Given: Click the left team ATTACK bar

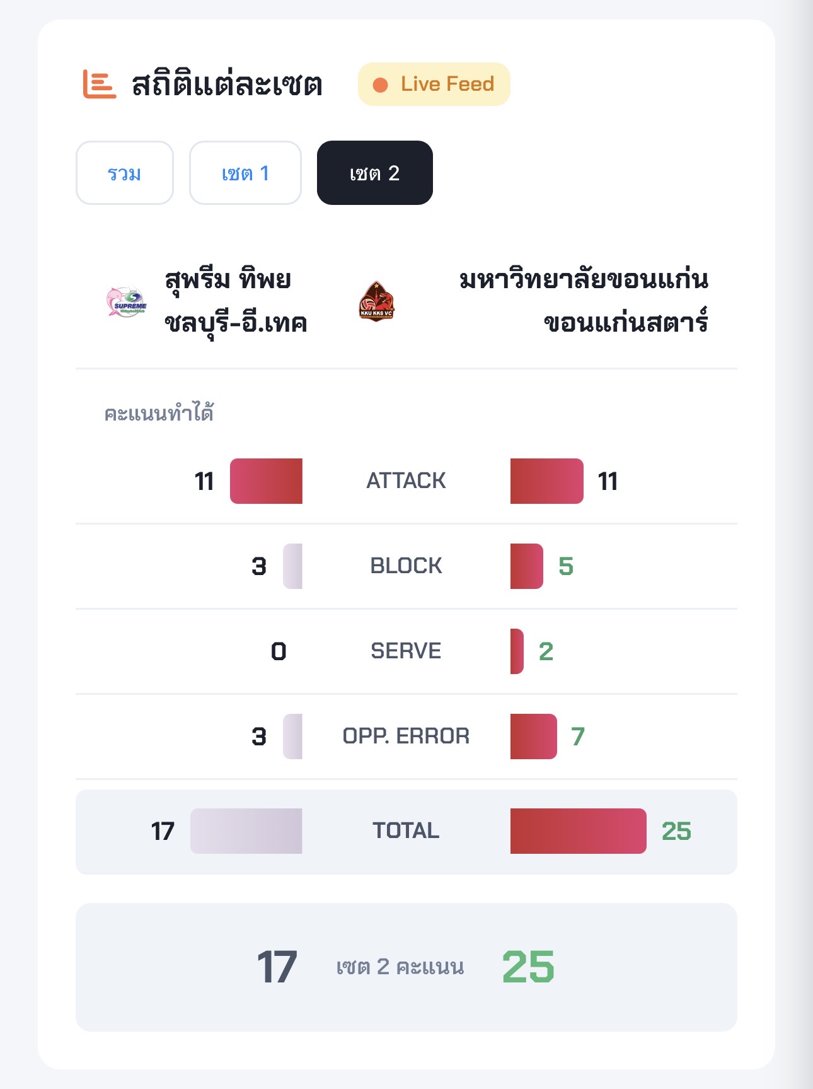Looking at the screenshot, I should coord(266,481).
